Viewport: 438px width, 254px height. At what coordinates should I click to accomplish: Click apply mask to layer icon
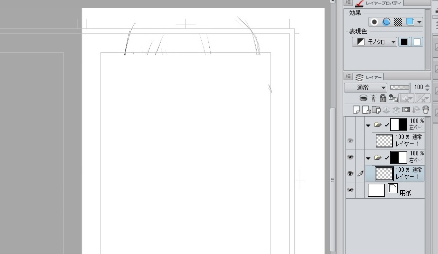coord(416,110)
